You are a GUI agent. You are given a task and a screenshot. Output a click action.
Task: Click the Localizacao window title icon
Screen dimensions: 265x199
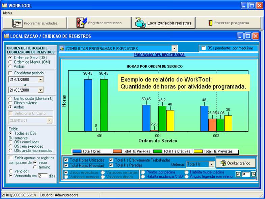pyautogui.click(x=7, y=36)
